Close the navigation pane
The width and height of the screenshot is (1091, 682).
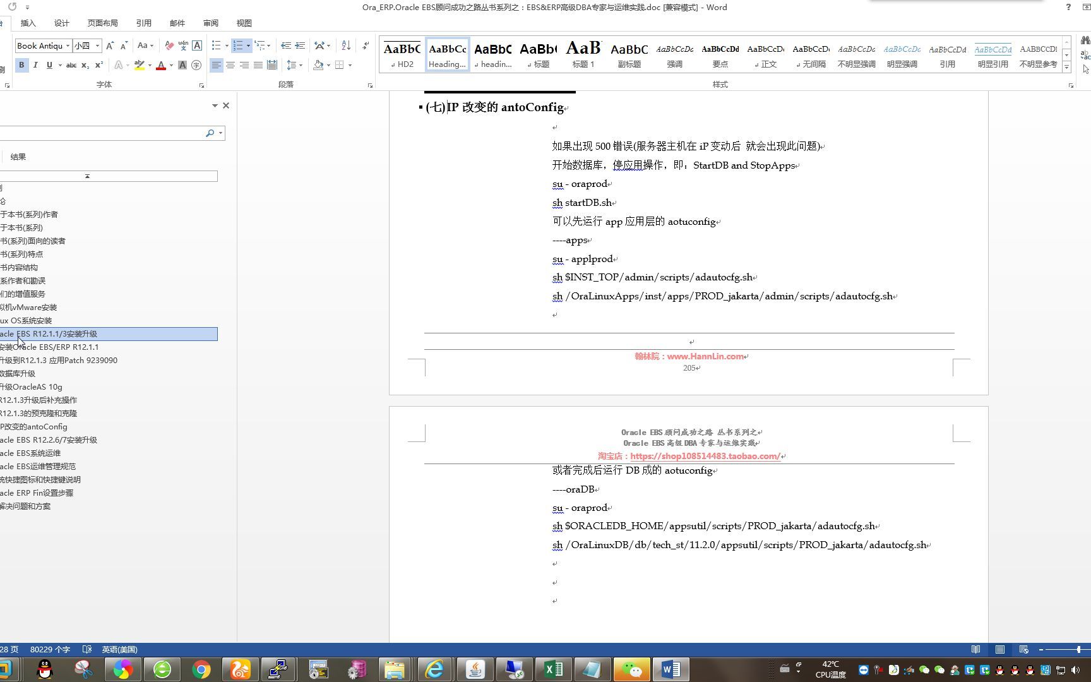[226, 105]
